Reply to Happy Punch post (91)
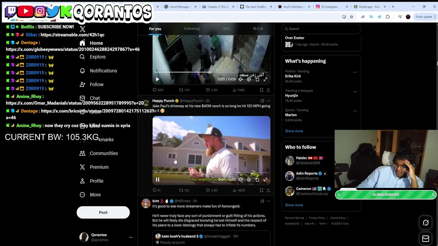The width and height of the screenshot is (438, 246). coord(156,190)
